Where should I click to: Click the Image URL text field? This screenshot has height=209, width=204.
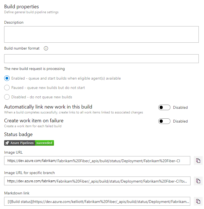[x=97, y=161]
